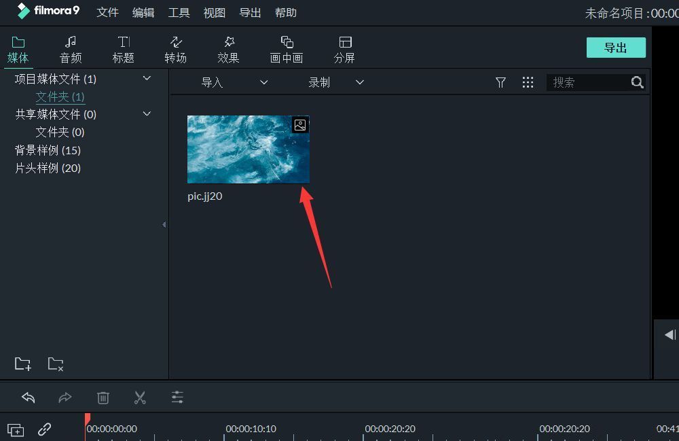
Task: Select the scissors split tool
Action: click(140, 398)
